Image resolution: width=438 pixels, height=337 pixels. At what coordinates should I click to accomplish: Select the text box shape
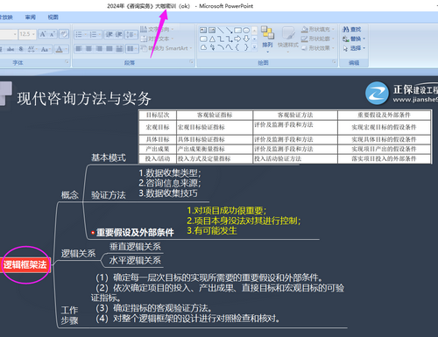click(x=203, y=30)
